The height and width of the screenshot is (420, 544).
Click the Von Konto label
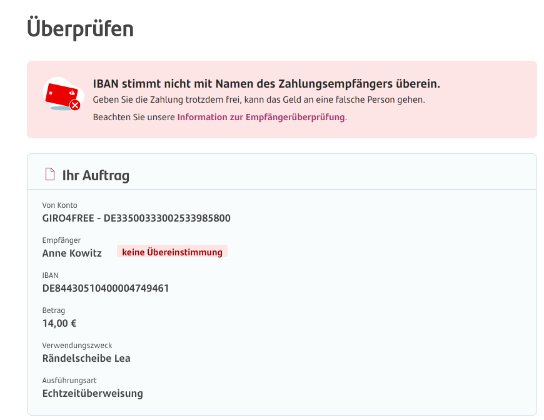[59, 205]
